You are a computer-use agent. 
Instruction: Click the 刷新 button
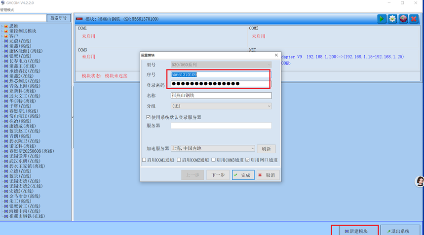pyautogui.click(x=267, y=149)
